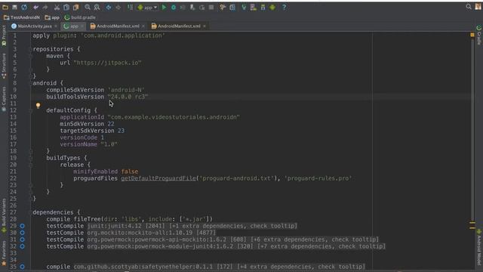The image size is (483, 272).
Task: Navigate Forward using the grayed arrow icon
Action: 118,7
